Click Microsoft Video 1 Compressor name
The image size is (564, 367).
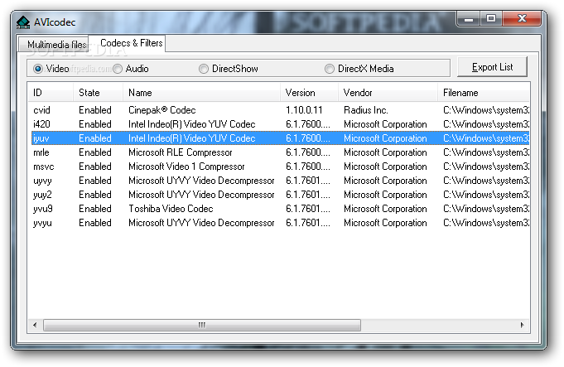click(186, 167)
